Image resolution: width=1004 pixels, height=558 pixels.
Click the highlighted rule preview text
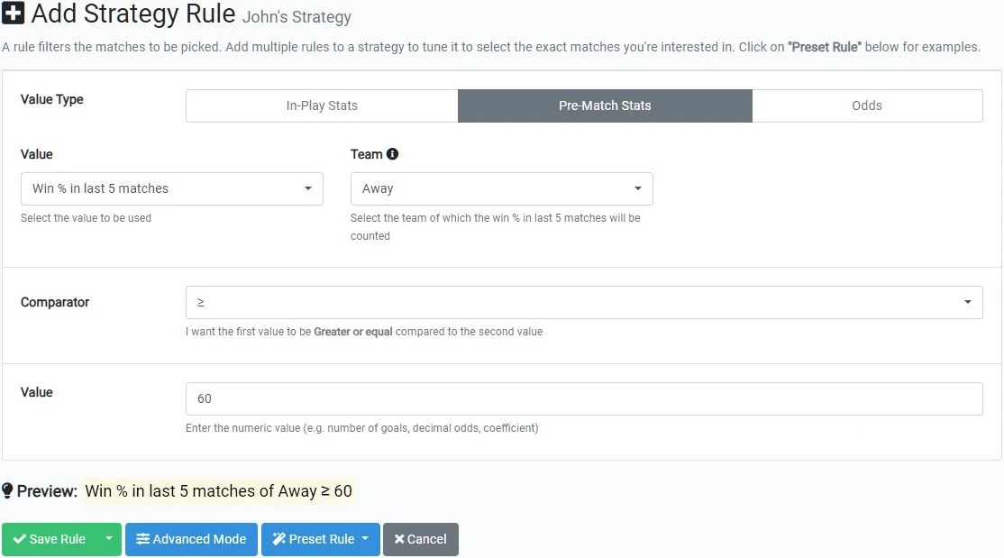click(218, 491)
